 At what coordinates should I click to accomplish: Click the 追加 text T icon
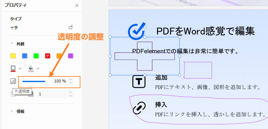click(139, 81)
